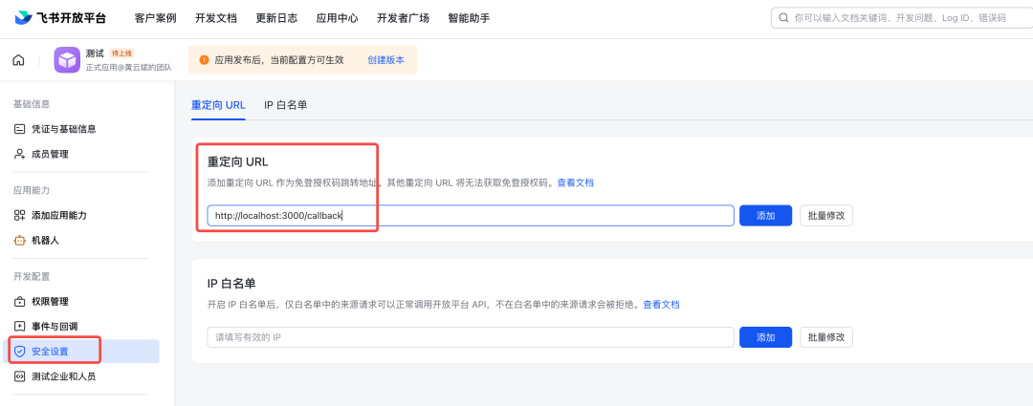Open 开发文档 in top navigation

click(x=216, y=18)
